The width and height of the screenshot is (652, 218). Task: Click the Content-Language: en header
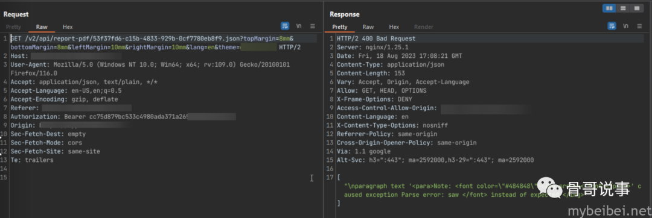click(x=372, y=117)
